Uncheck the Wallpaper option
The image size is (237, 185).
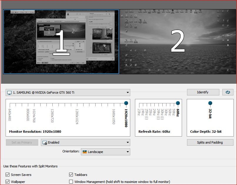(7, 182)
